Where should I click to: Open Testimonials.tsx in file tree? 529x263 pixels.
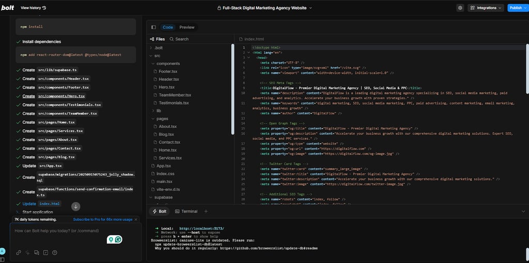coord(174,103)
